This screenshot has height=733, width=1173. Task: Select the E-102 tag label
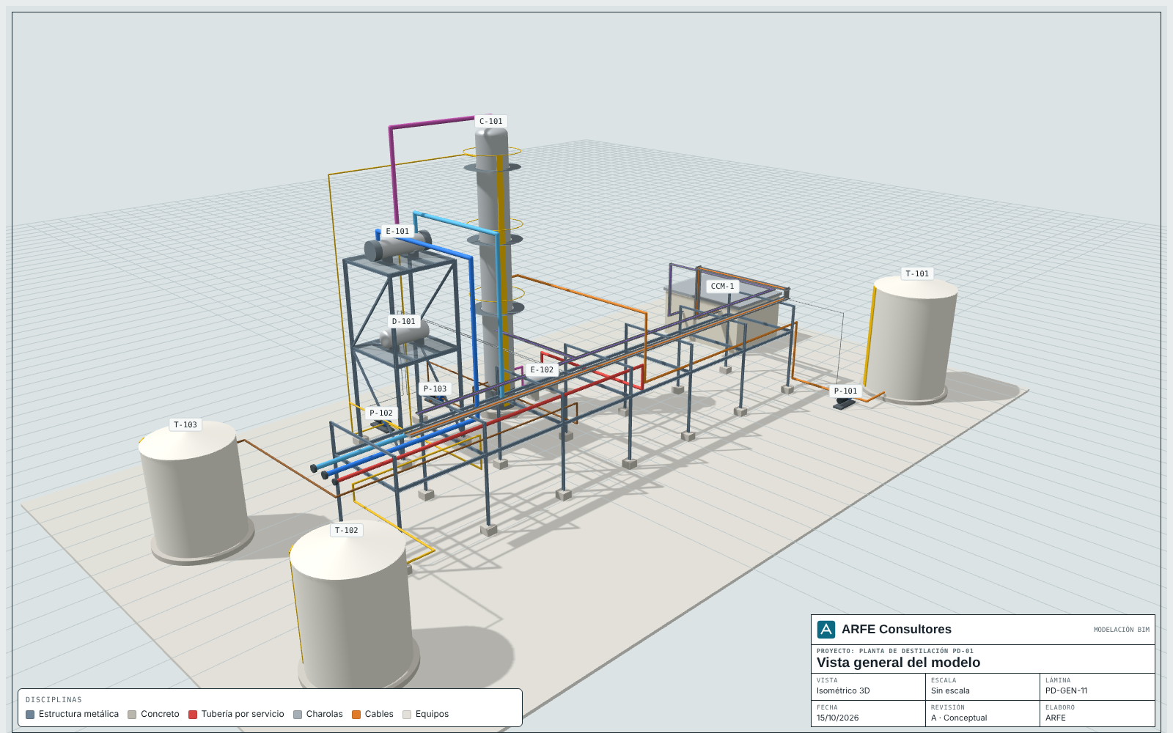pyautogui.click(x=543, y=370)
